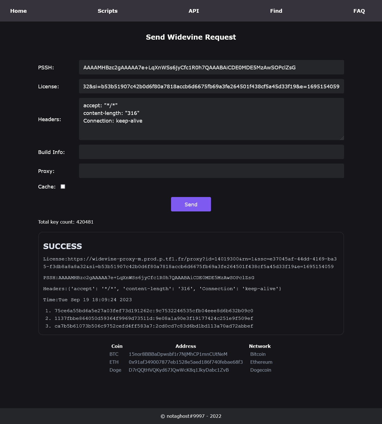Open the Home navigation link

[18, 11]
